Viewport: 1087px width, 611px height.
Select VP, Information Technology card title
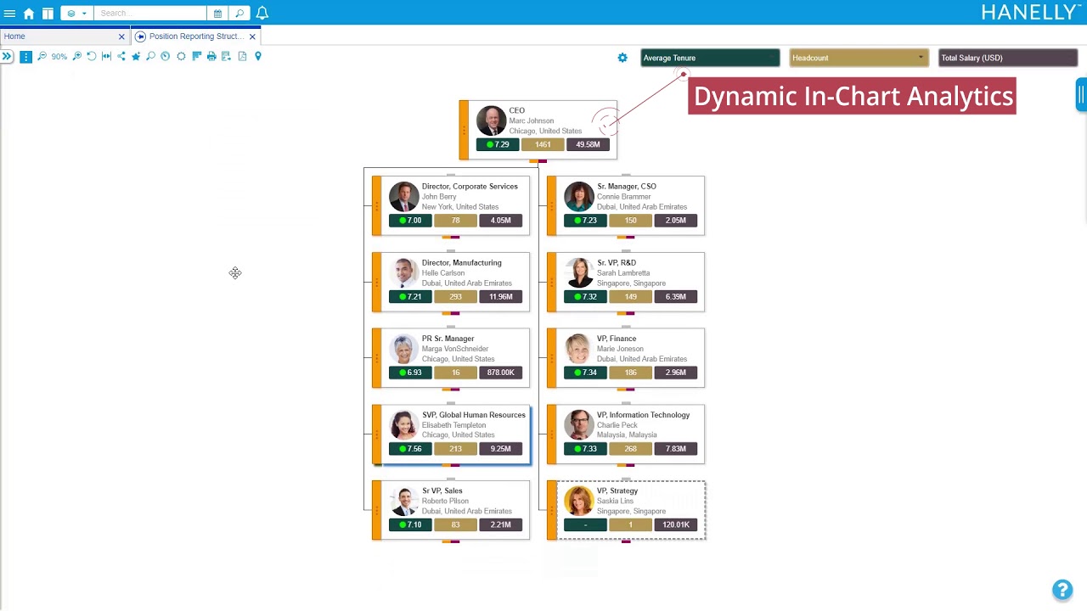(644, 415)
